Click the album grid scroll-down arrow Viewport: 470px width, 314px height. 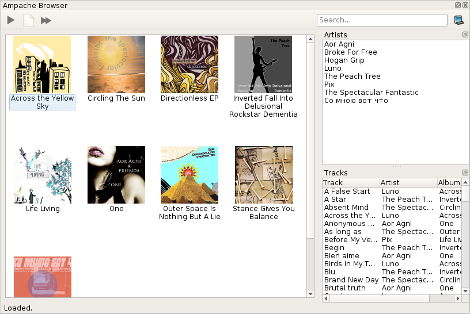(x=310, y=294)
